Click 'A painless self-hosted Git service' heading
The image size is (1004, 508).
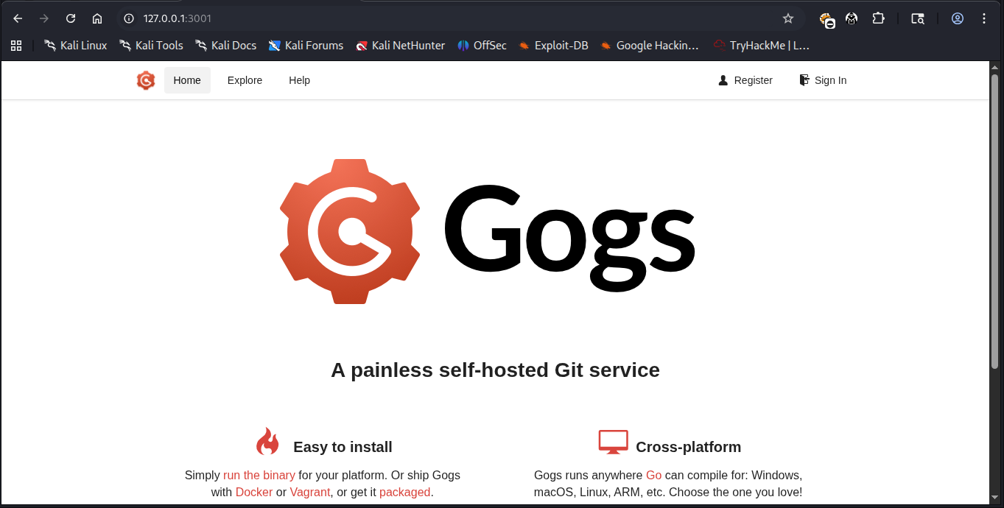(x=495, y=370)
